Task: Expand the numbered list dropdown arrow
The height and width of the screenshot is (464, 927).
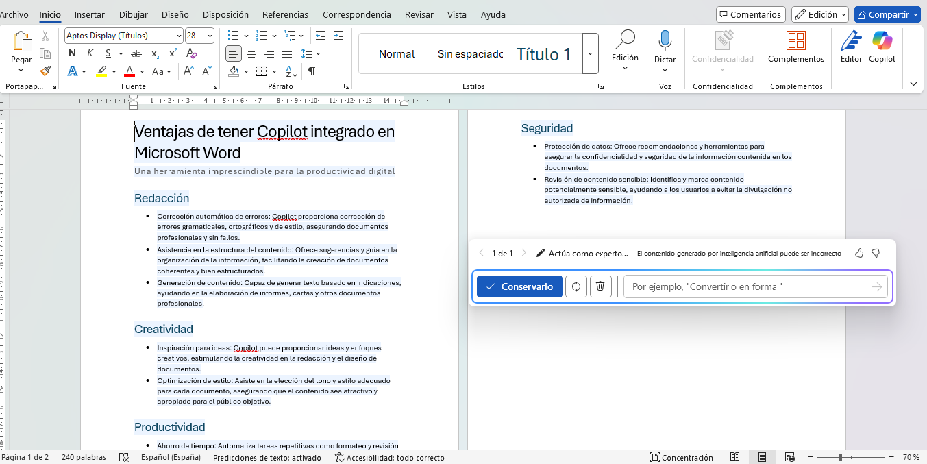Action: pyautogui.click(x=274, y=36)
